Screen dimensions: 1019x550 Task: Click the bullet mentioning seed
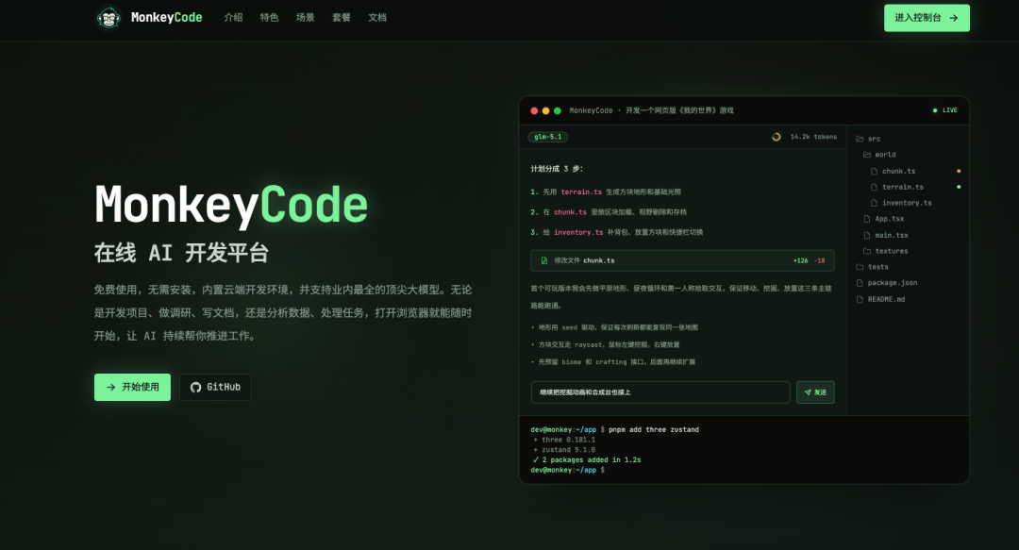615,327
